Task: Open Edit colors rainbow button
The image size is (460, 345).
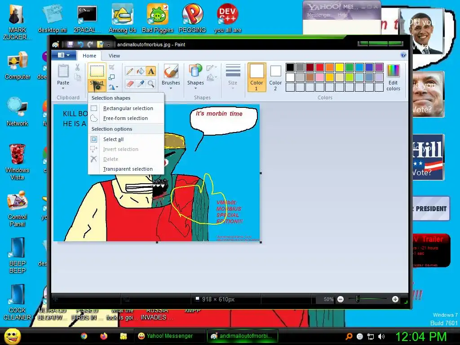Action: point(393,77)
